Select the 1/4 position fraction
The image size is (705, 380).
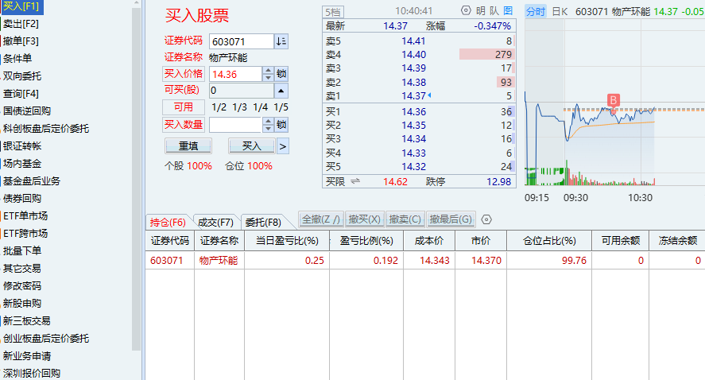tap(261, 107)
